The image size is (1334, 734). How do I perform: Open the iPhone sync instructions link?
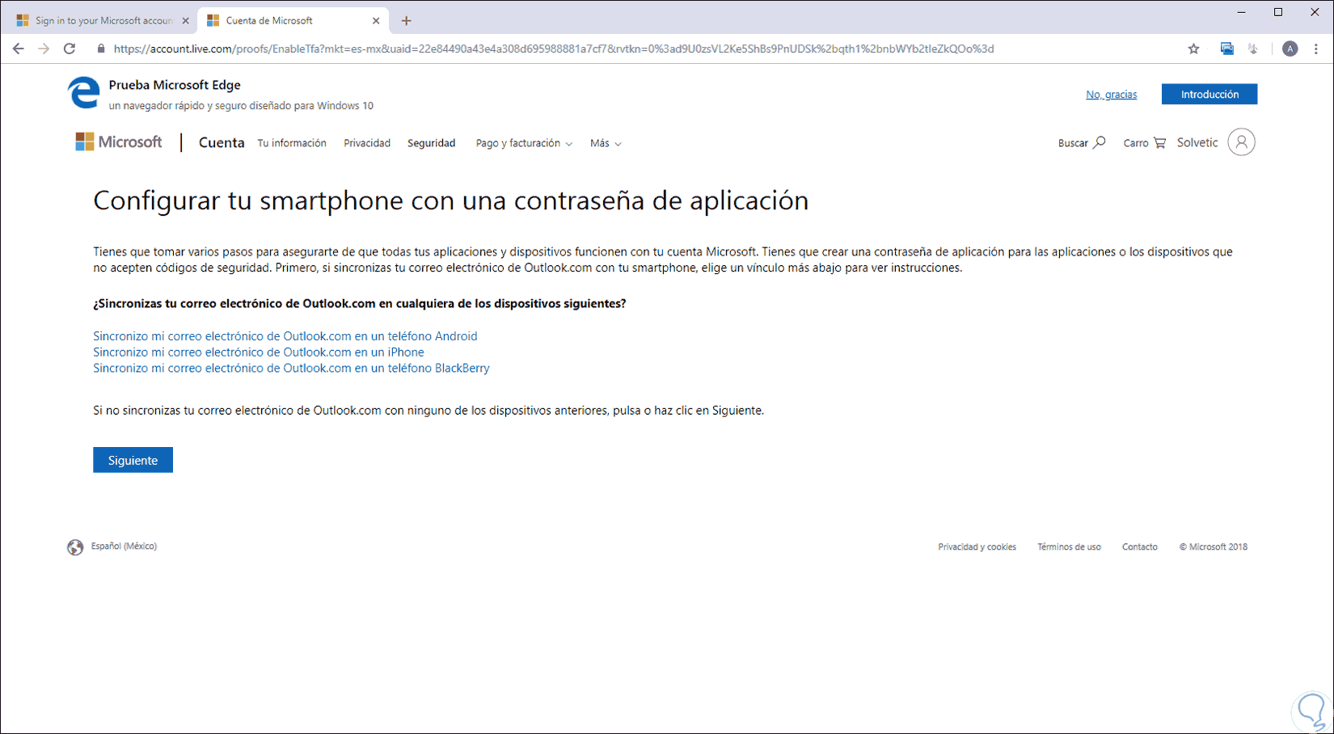click(x=259, y=352)
